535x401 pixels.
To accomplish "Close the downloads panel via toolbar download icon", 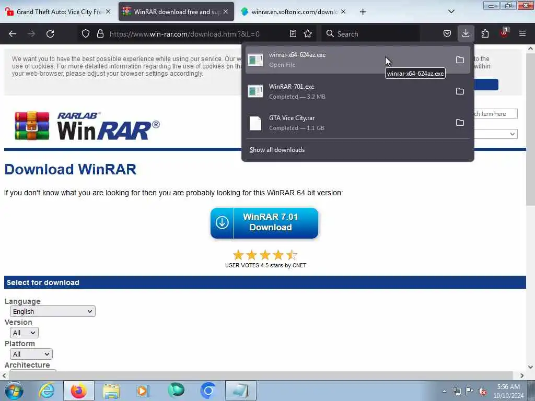I will (x=466, y=33).
